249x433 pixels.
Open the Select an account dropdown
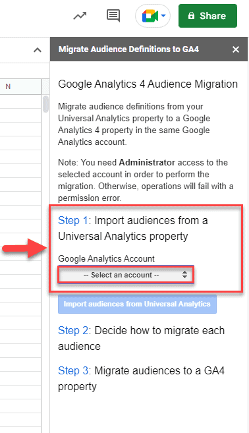pyautogui.click(x=126, y=275)
